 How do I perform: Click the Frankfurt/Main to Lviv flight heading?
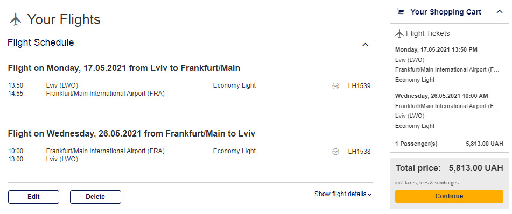(x=131, y=134)
